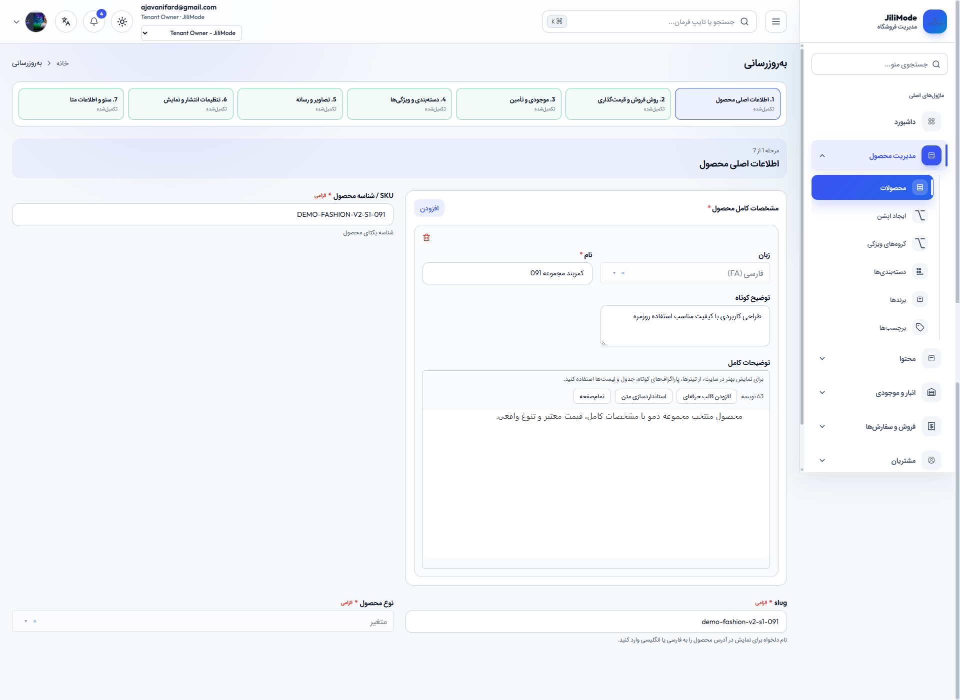Image resolution: width=960 pixels, height=700 pixels.
Task: Go to step 3 موجودی و تأمین
Action: [x=508, y=104]
